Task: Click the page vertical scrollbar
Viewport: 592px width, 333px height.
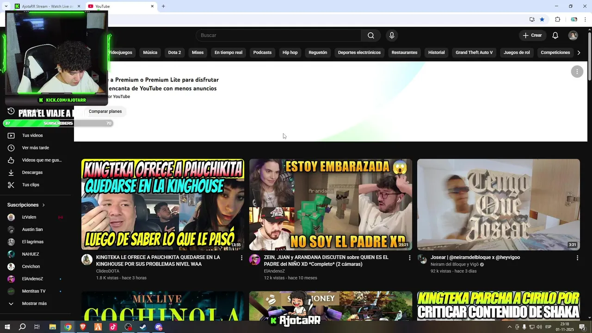Action: [x=589, y=55]
